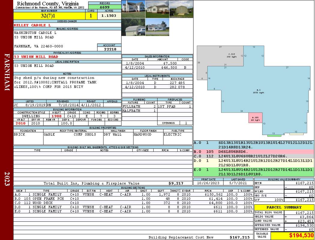Image resolution: width=315 pixels, height=240 pixels.
Task: Open the rear deck house photo thumbnail
Action: pyautogui.click(x=157, y=9)
